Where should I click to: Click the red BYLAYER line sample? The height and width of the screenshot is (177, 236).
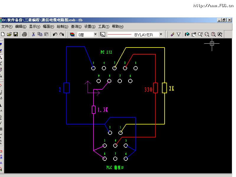pos(119,35)
